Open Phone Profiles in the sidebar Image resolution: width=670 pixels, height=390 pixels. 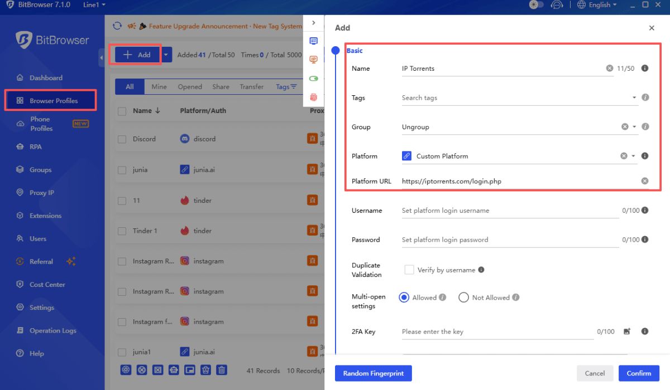[41, 124]
